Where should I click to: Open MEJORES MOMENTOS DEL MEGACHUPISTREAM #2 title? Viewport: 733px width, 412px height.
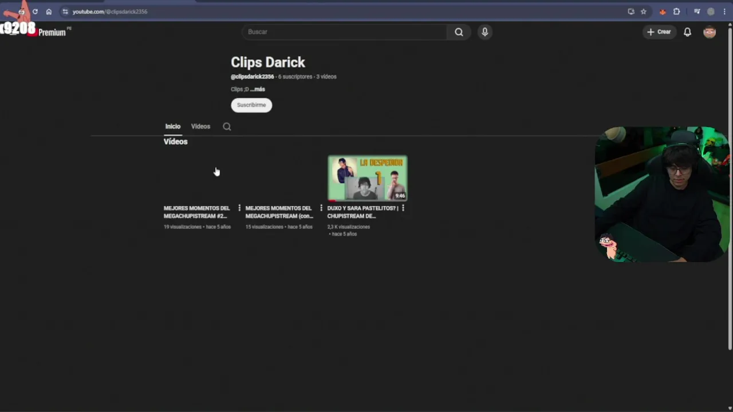tap(197, 212)
